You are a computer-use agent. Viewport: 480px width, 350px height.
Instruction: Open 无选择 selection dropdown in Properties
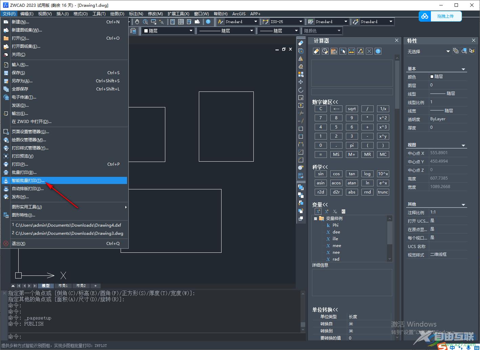point(448,51)
